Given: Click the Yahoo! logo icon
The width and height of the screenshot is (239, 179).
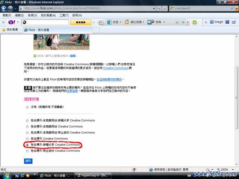Looking at the screenshot, I should pos(11,22).
